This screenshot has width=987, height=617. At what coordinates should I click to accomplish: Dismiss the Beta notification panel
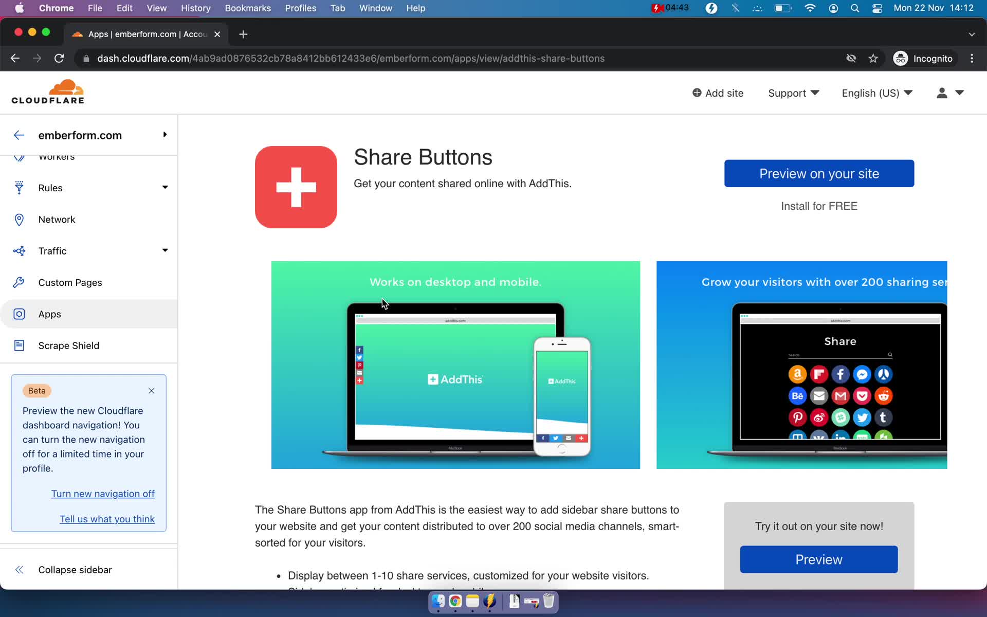pos(151,391)
